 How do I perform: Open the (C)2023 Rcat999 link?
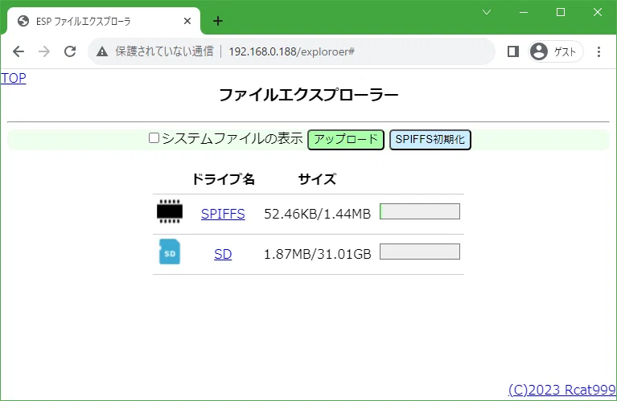tap(562, 390)
